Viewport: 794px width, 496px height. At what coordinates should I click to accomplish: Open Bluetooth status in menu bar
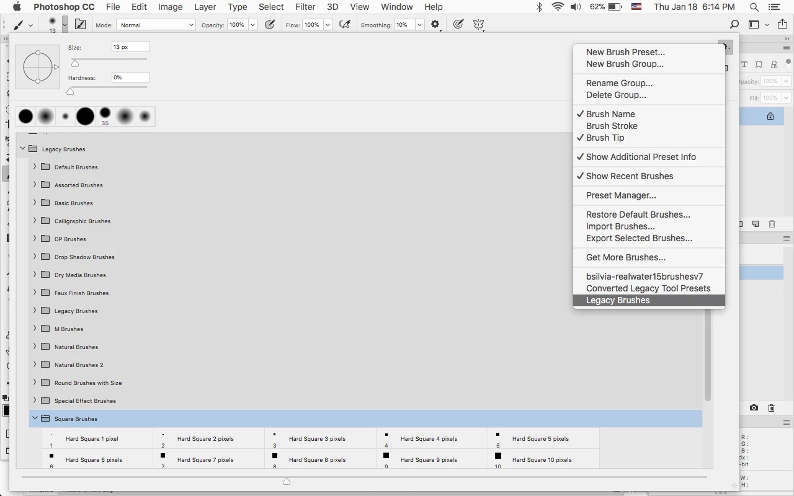[x=539, y=7]
